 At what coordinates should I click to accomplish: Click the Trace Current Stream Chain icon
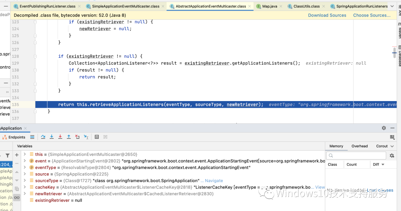(105, 137)
